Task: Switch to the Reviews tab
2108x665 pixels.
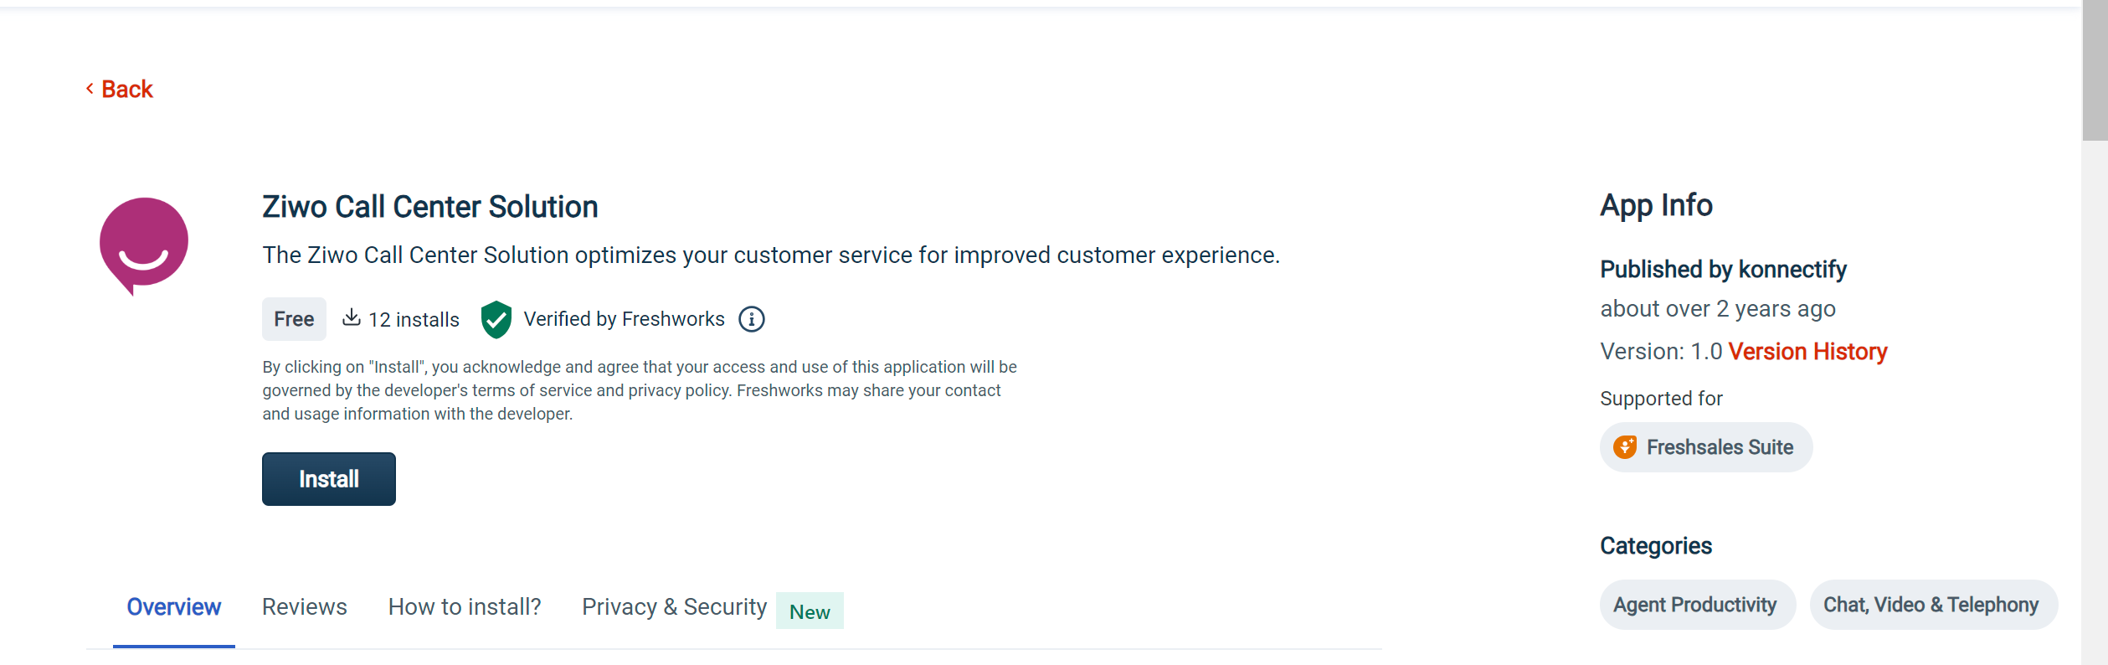Action: [x=305, y=607]
